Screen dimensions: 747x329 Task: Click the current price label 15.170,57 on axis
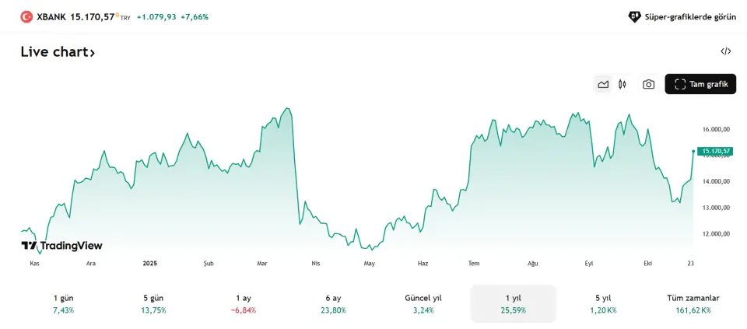pyautogui.click(x=715, y=151)
